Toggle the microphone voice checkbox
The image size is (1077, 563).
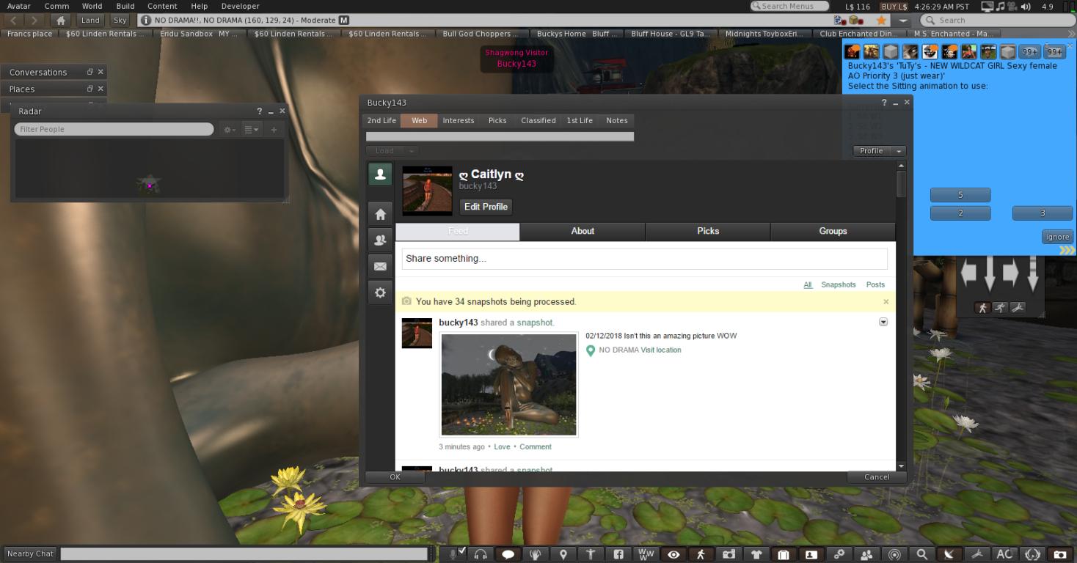[x=461, y=551]
